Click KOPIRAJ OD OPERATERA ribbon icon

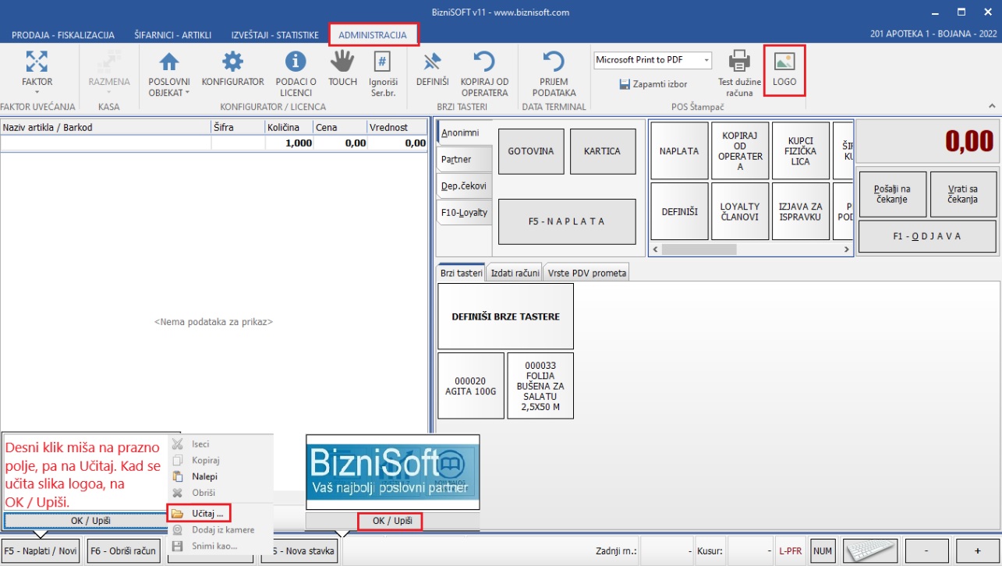484,62
